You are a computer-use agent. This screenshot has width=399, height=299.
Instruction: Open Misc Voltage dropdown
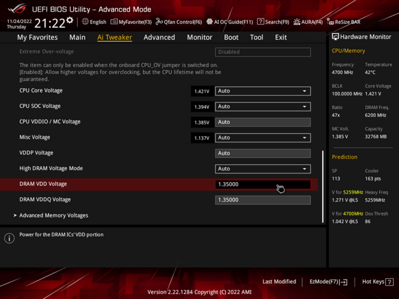coord(263,138)
